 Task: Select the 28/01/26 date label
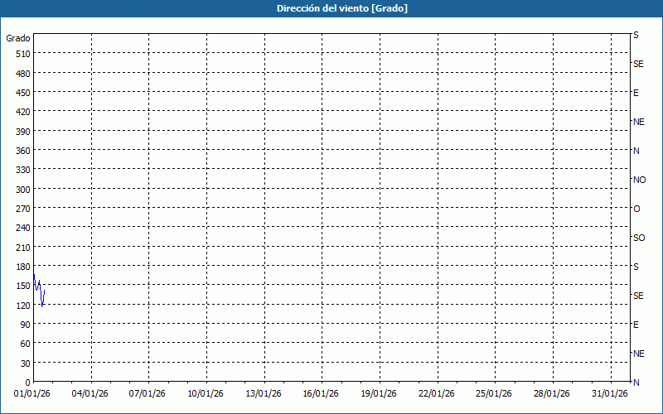(x=552, y=394)
